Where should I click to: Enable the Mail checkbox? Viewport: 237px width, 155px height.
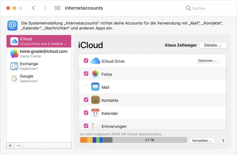click(x=86, y=87)
